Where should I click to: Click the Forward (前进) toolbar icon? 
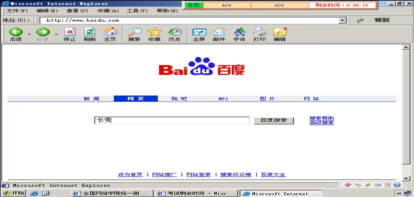coord(43,34)
